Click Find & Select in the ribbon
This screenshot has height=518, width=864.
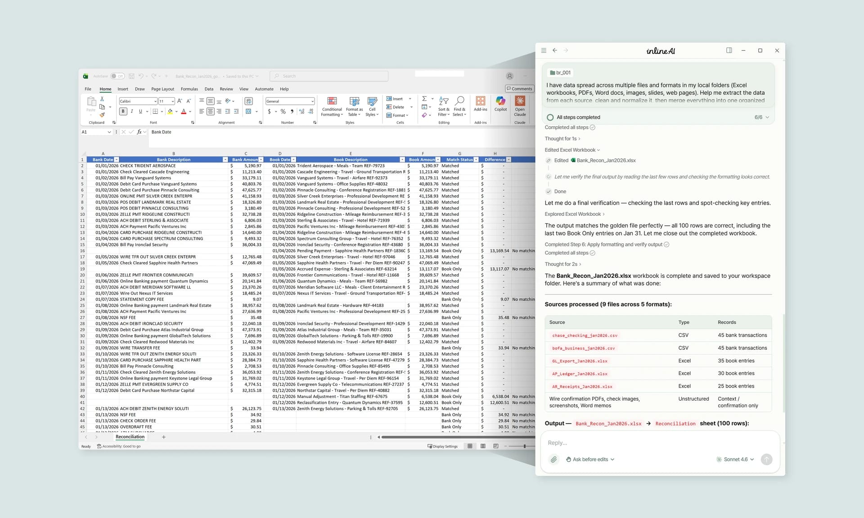[459, 107]
